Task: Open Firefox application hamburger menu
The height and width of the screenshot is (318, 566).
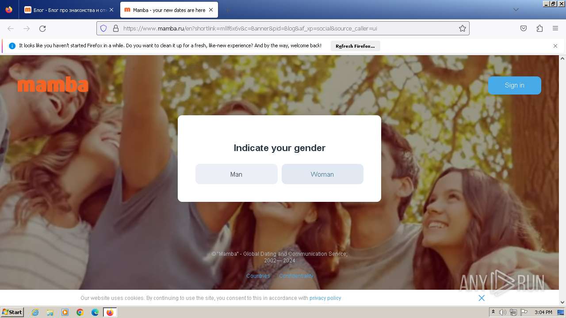Action: coord(555,28)
